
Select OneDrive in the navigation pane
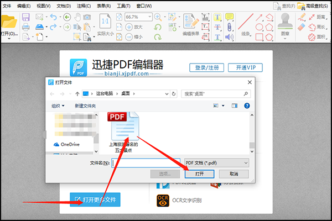pos(67,144)
